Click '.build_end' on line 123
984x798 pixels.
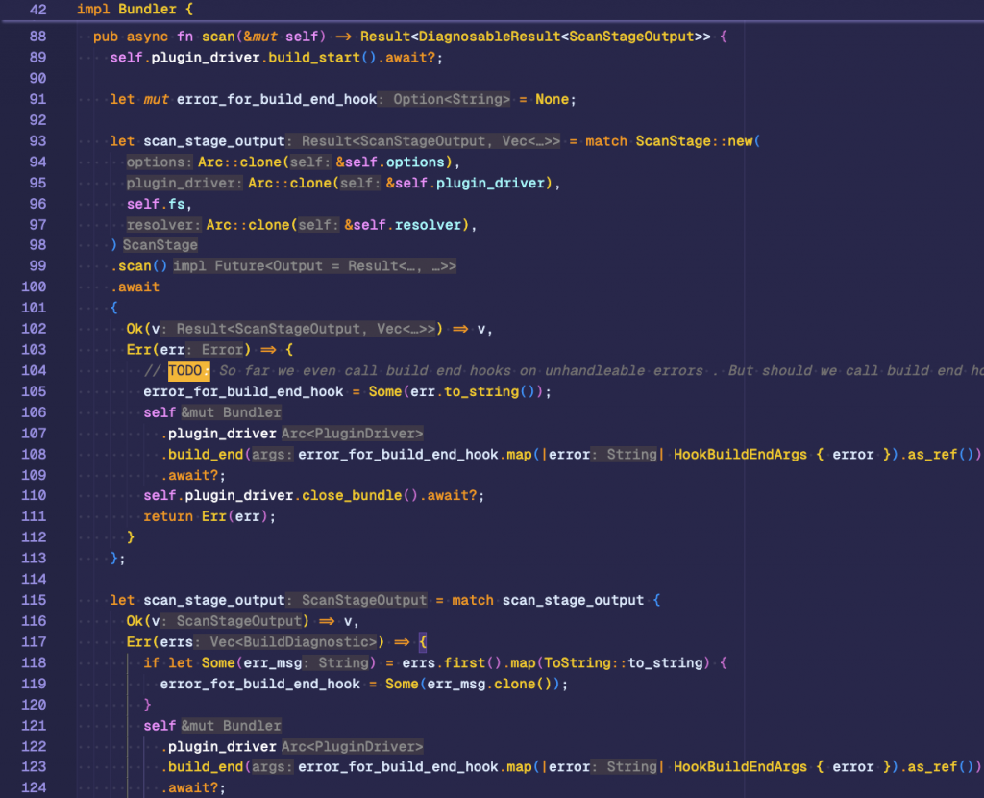coord(202,766)
